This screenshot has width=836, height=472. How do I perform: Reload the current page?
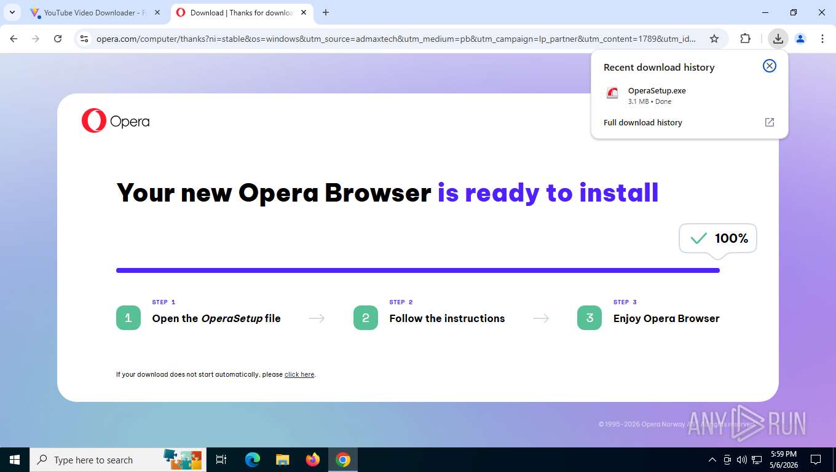(x=58, y=39)
